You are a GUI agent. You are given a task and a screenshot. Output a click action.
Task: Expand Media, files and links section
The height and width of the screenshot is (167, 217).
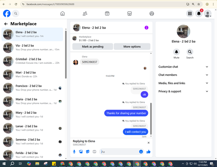point(183,83)
